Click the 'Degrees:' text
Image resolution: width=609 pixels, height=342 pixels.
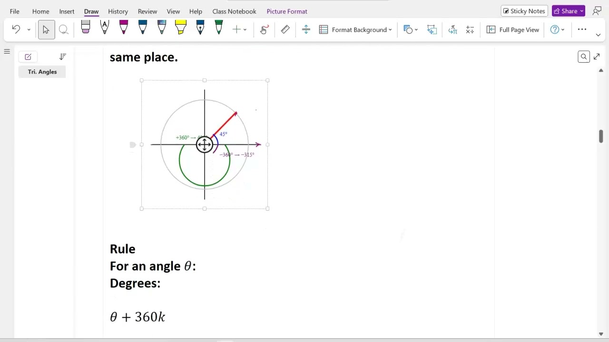click(135, 283)
